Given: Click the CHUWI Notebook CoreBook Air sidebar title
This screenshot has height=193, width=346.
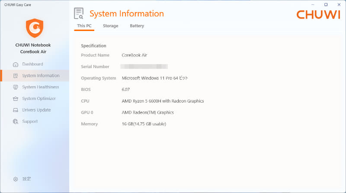Looking at the screenshot, I should [x=33, y=48].
